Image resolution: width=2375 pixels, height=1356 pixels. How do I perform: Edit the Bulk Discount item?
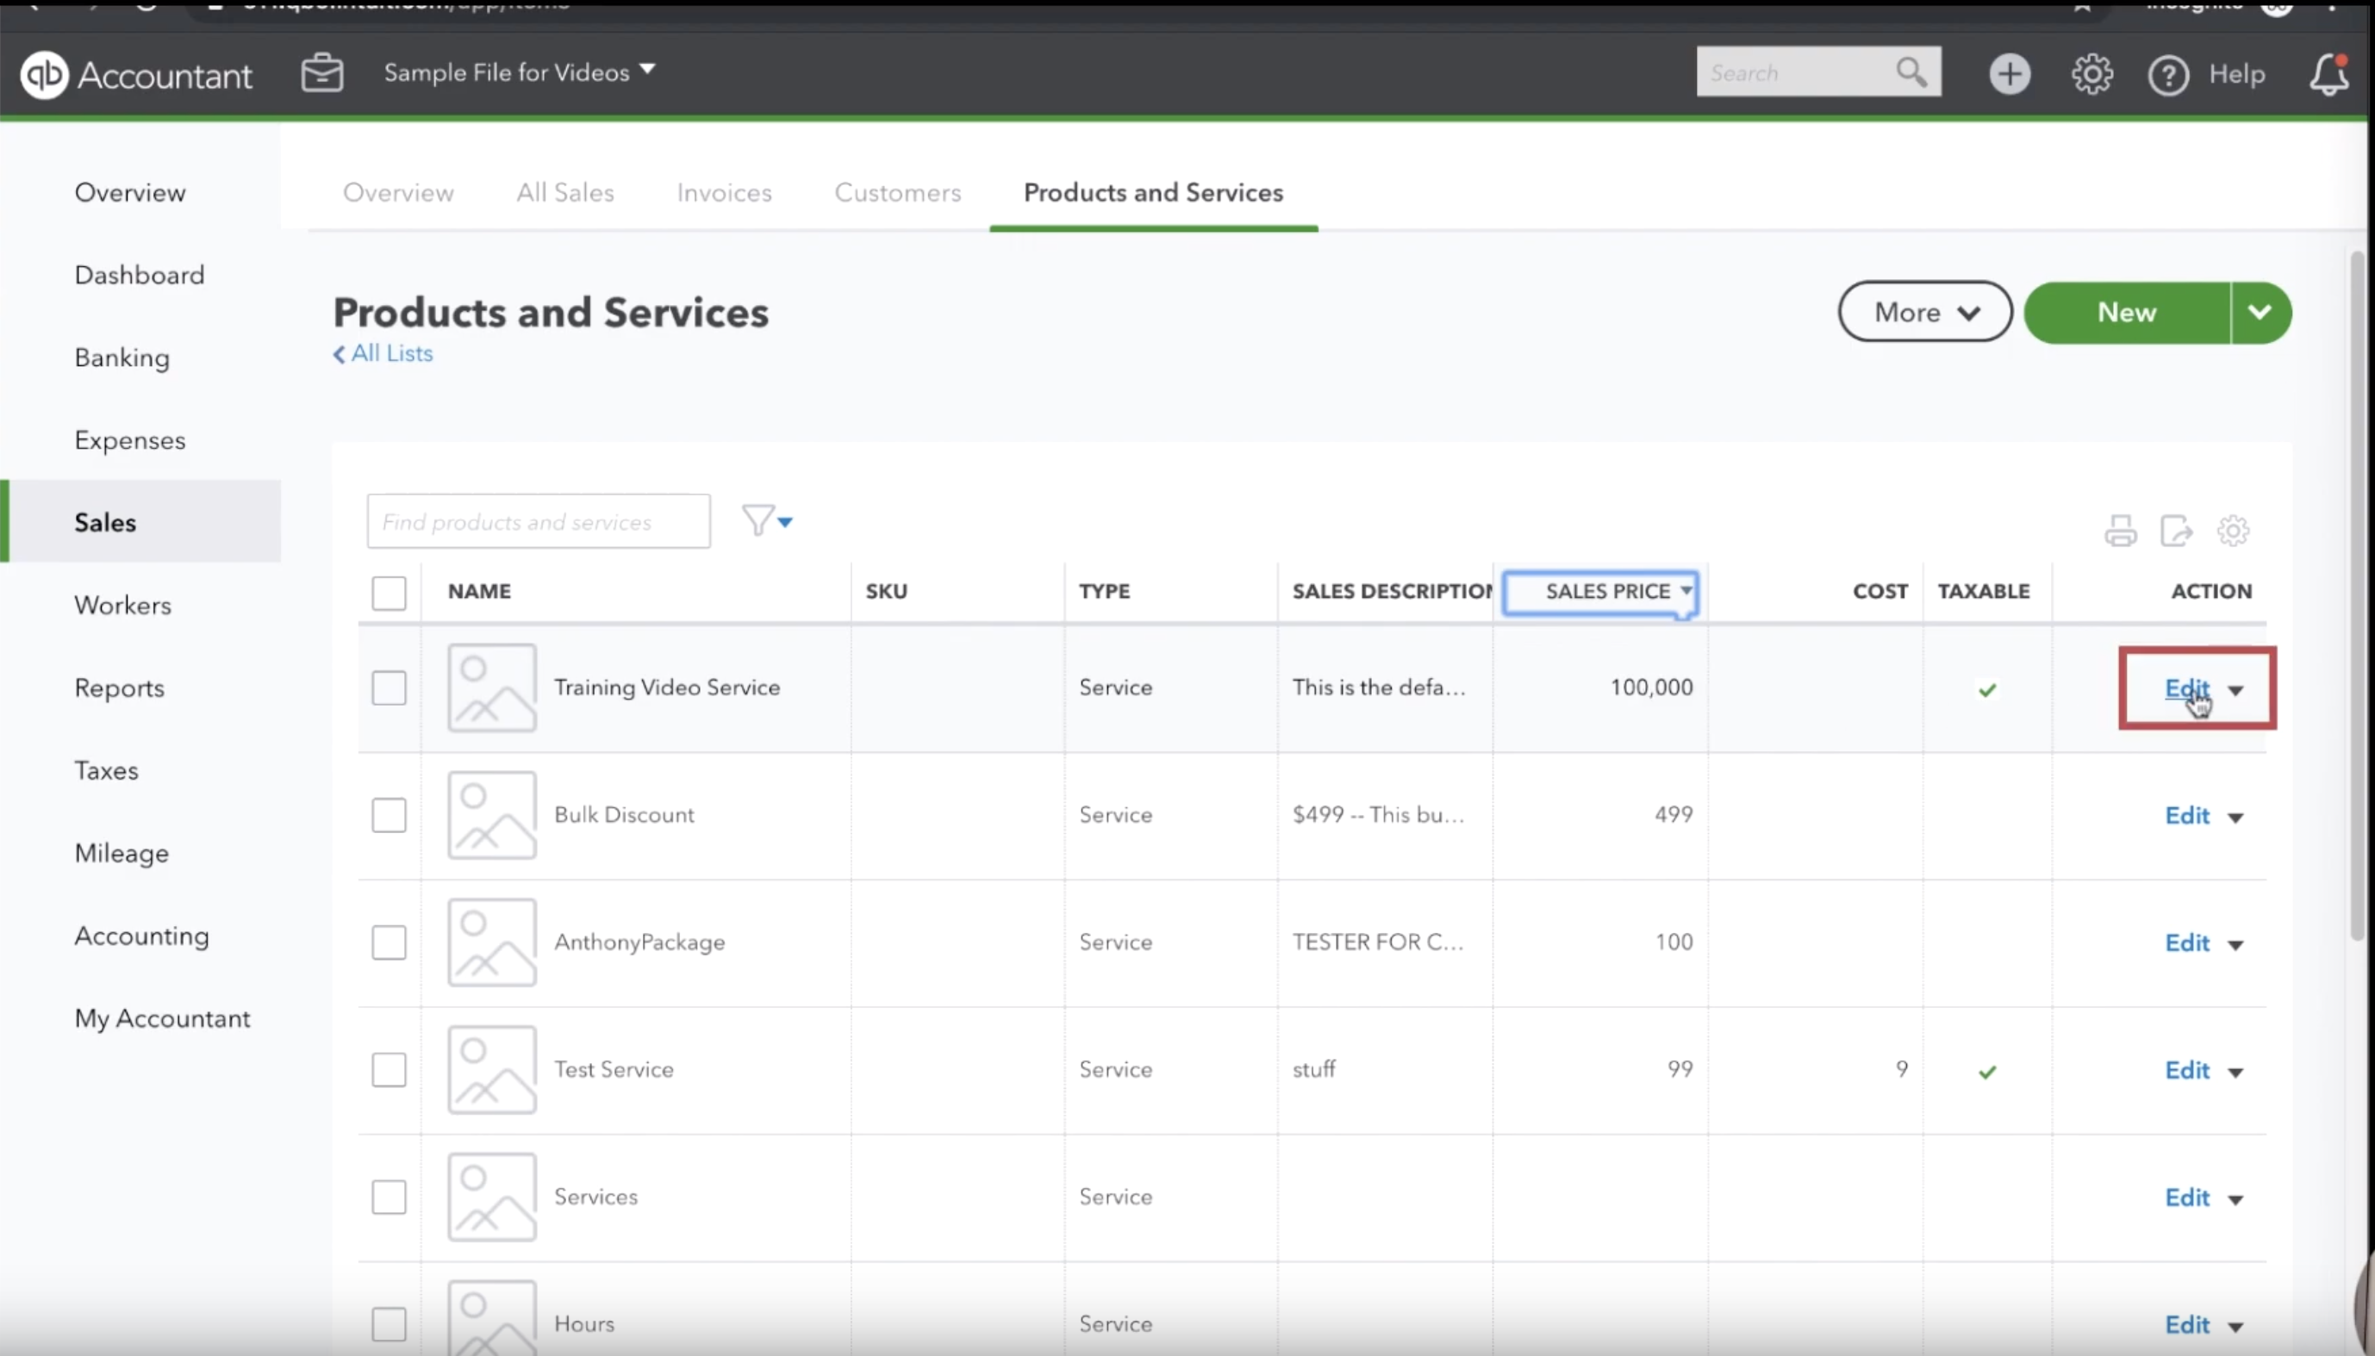pos(2186,816)
